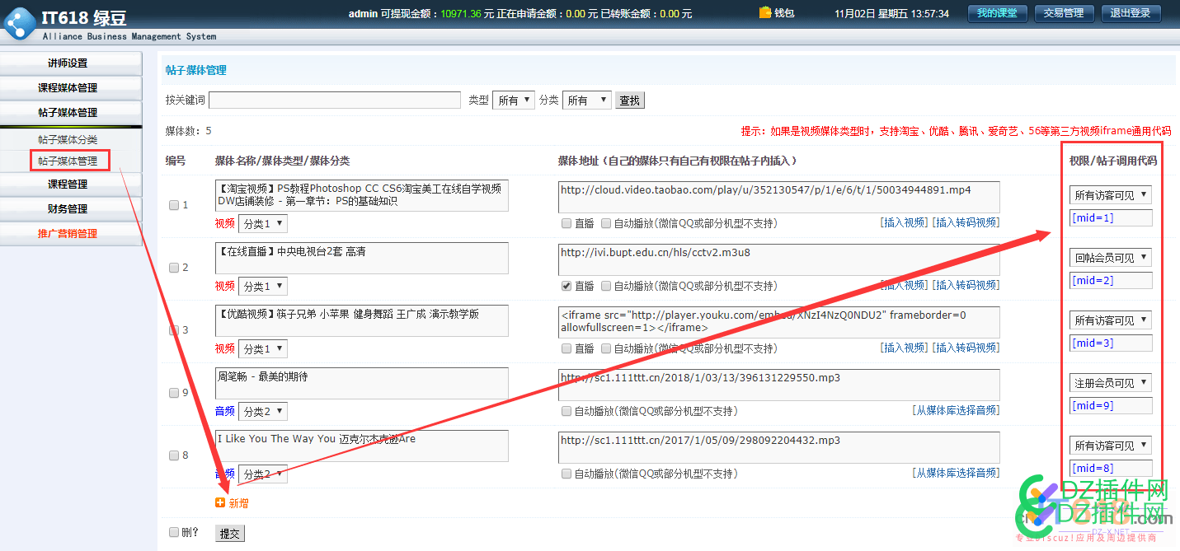Click the IT618 绿豆 logo icon
1180x551 pixels.
(19, 22)
